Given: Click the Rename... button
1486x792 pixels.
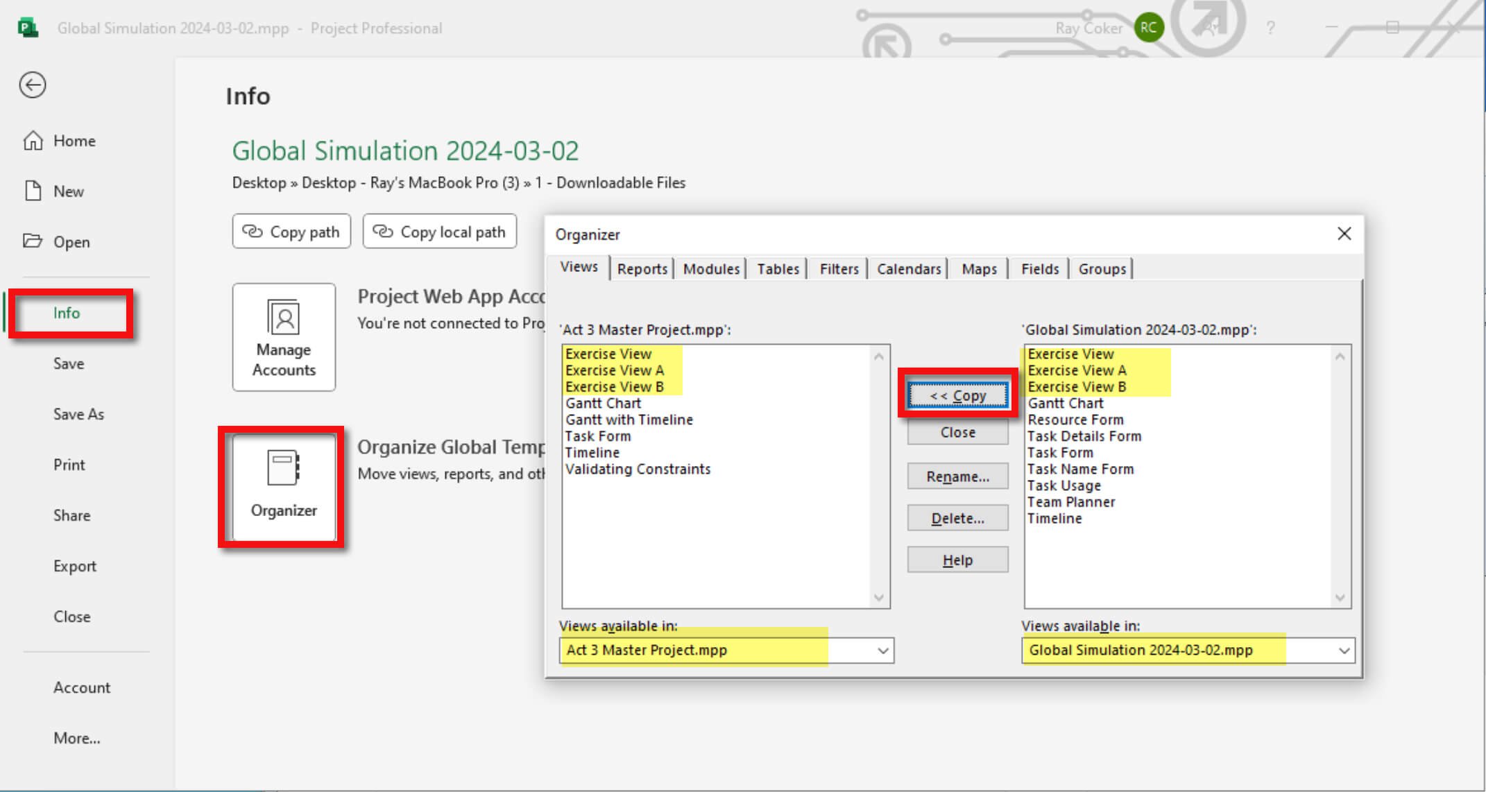Looking at the screenshot, I should [958, 476].
